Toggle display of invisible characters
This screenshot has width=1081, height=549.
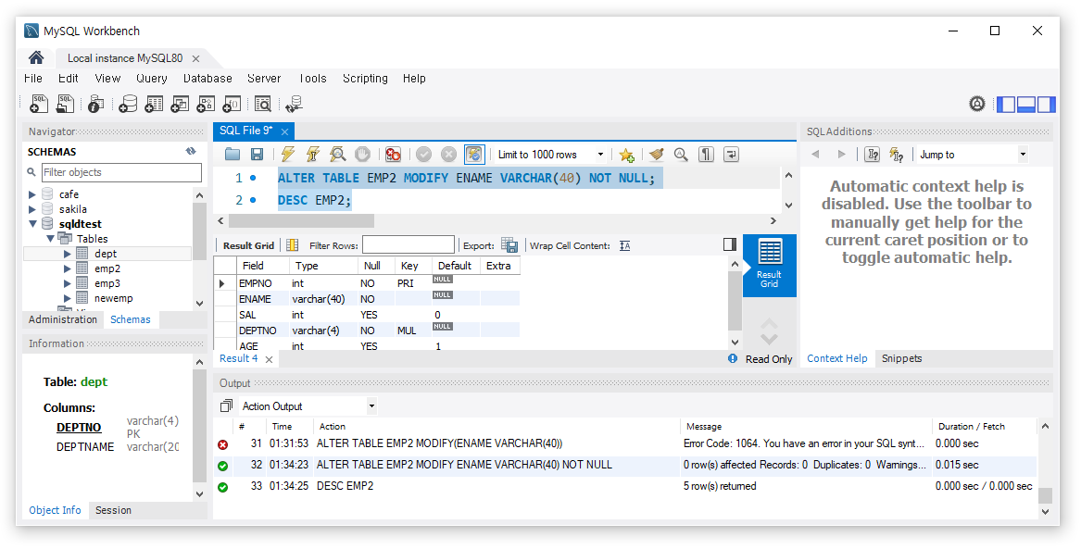pyautogui.click(x=706, y=155)
